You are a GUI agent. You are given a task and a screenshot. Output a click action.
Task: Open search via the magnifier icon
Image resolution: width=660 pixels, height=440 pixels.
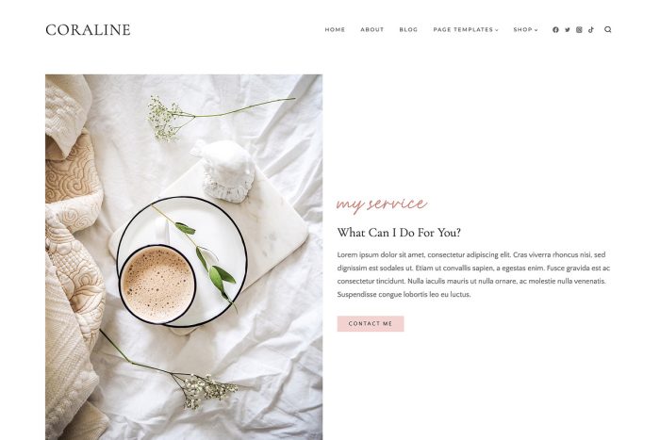click(x=608, y=29)
